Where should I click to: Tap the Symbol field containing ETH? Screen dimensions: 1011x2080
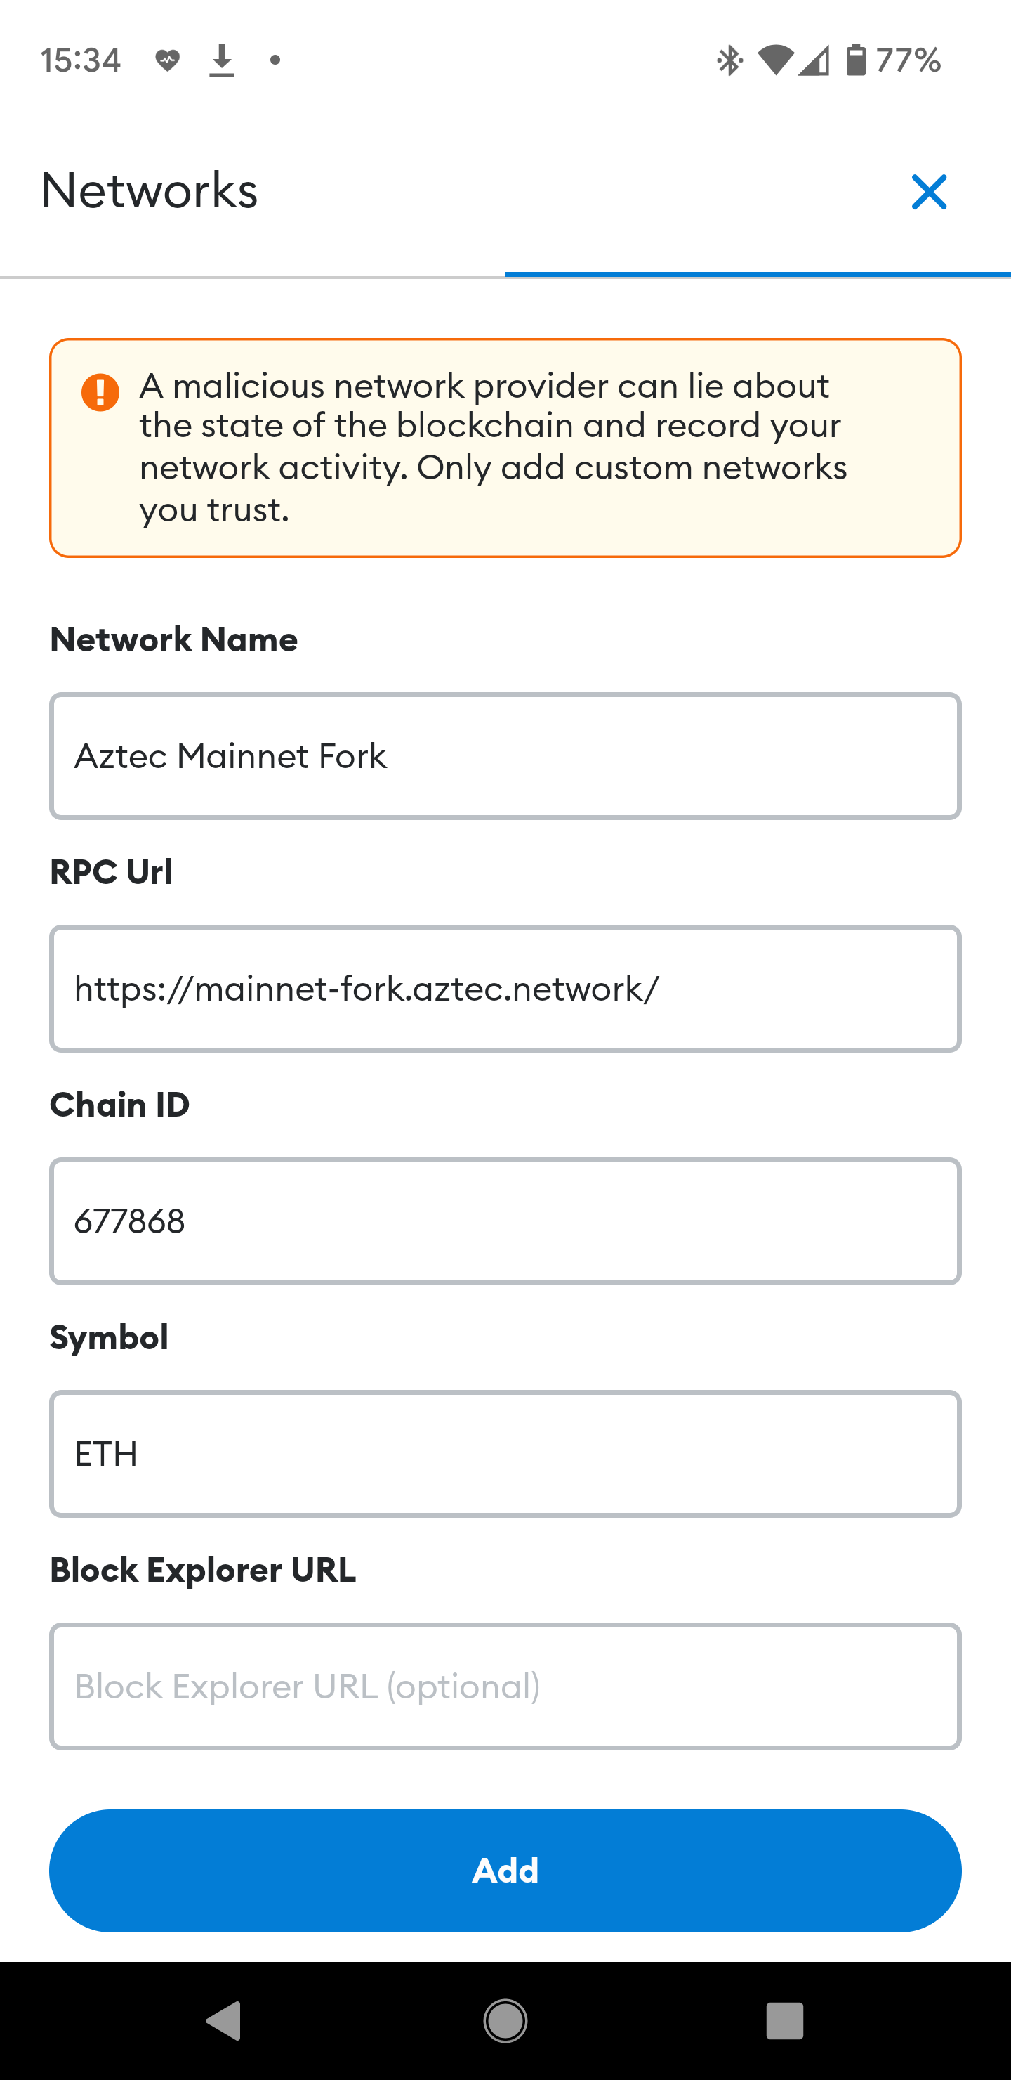pyautogui.click(x=505, y=1454)
